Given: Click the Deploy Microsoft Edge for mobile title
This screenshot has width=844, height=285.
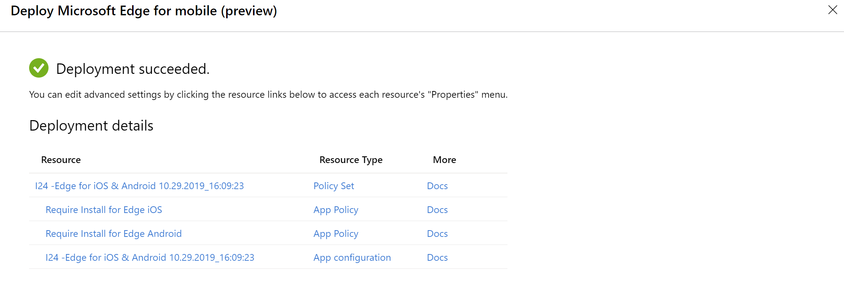Looking at the screenshot, I should (144, 11).
